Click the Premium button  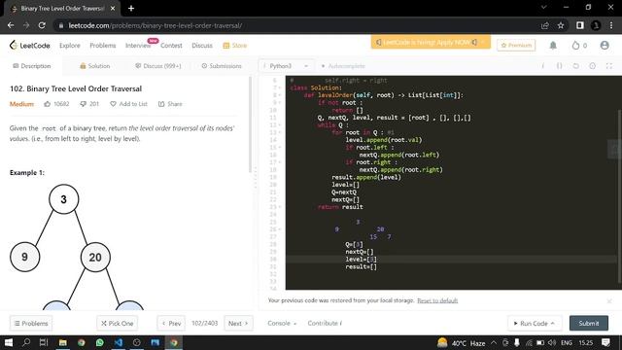(x=516, y=46)
